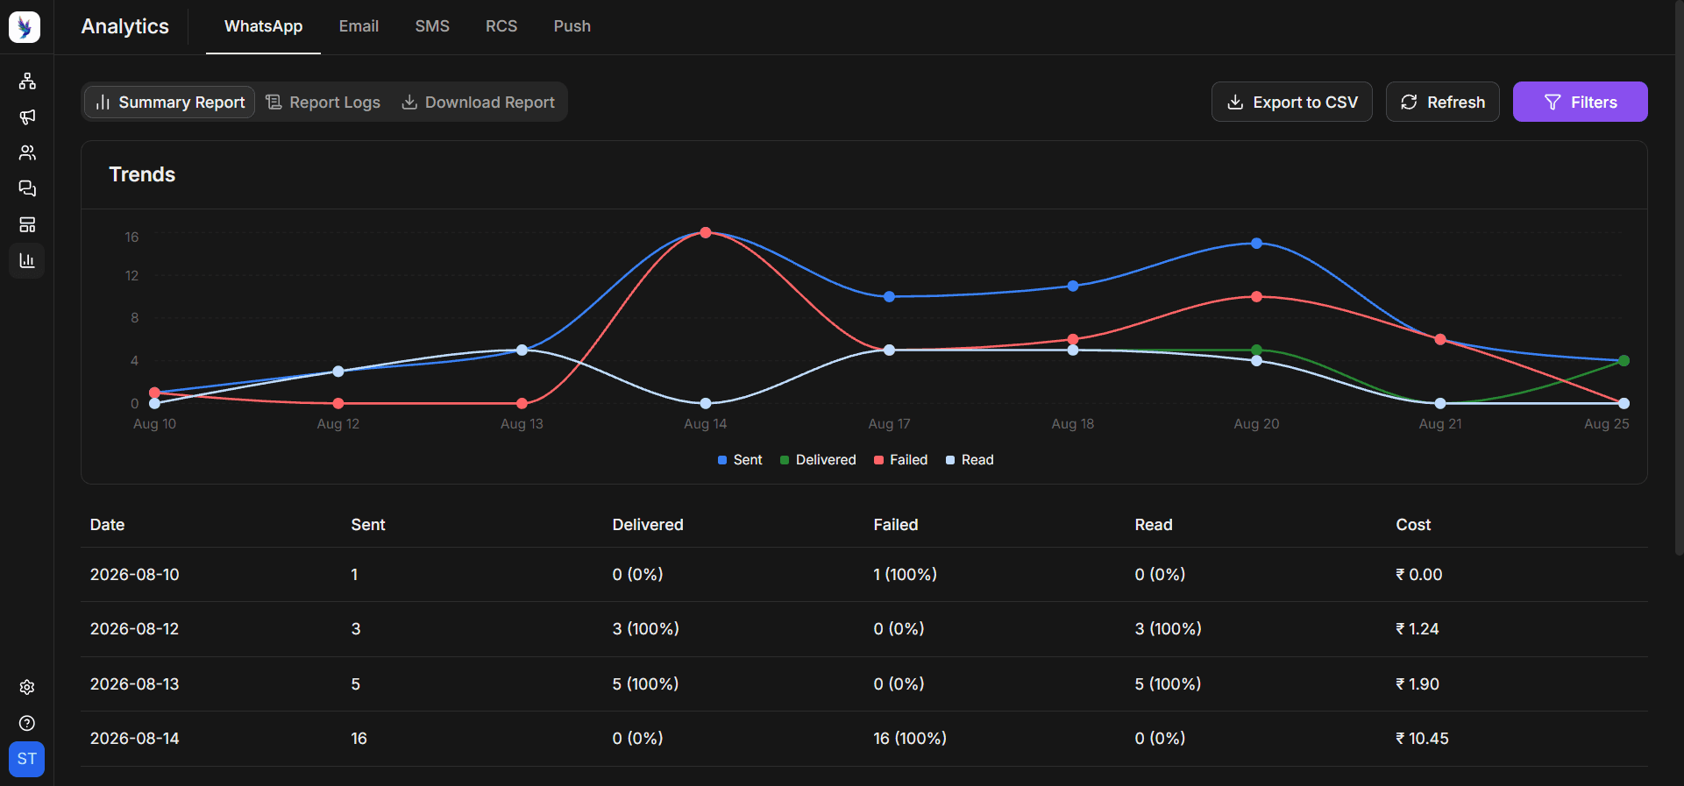The width and height of the screenshot is (1684, 786).
Task: Switch to the WhatsApp tab
Action: 263,26
